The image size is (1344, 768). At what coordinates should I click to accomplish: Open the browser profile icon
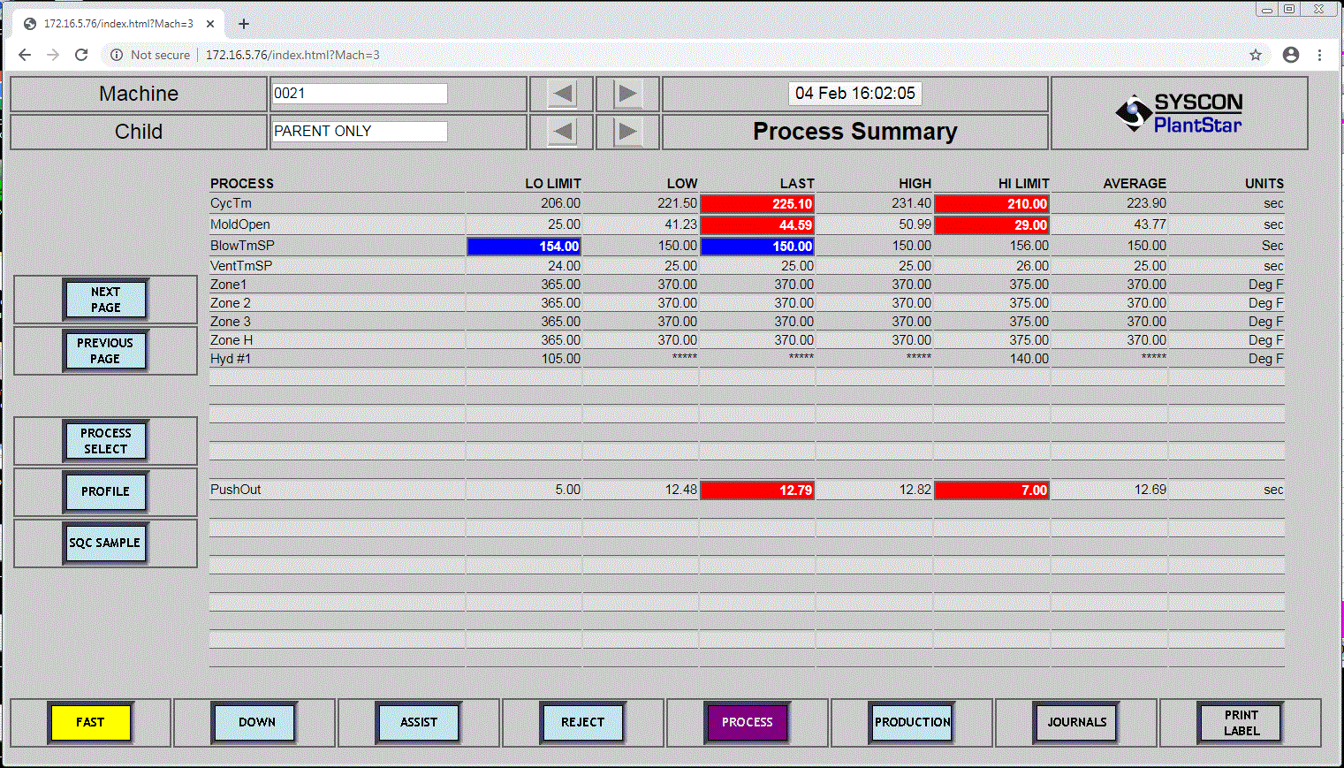pyautogui.click(x=1290, y=54)
